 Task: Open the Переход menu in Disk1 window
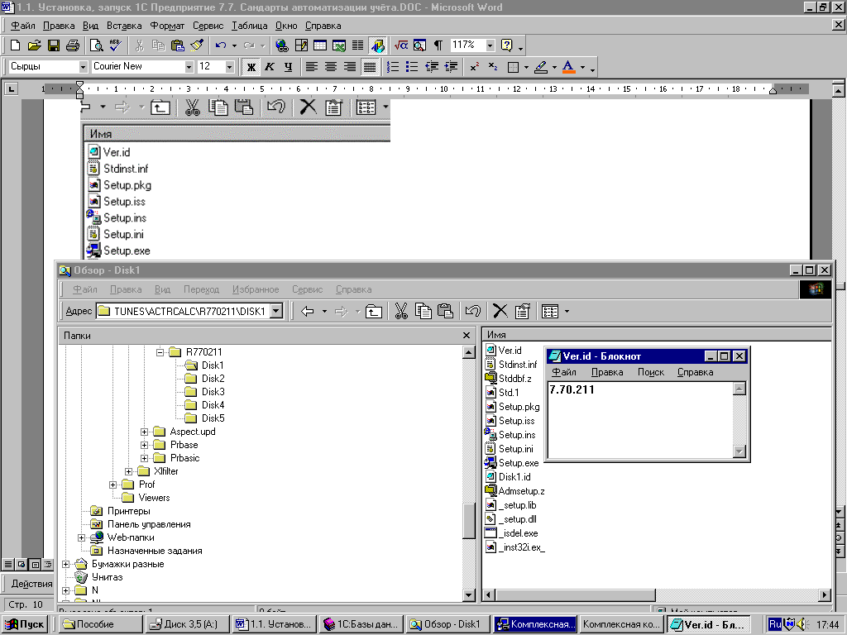pyautogui.click(x=202, y=289)
